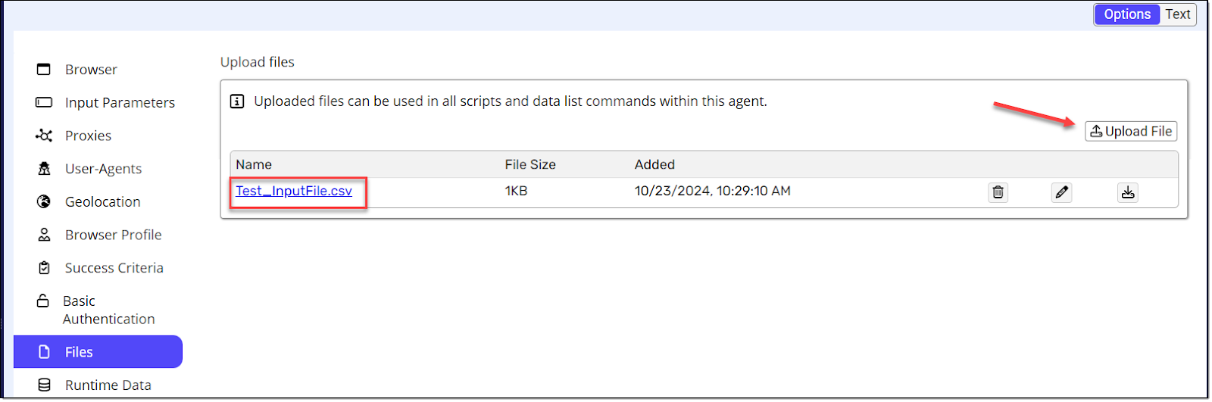Select the Files sidebar item

(98, 352)
